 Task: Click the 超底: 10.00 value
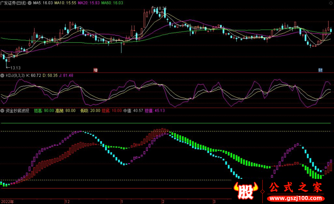[x=111, y=110]
